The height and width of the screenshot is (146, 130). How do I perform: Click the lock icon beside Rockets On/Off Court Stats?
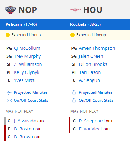(74, 100)
